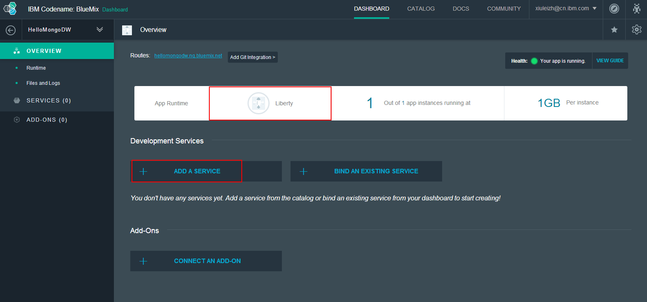
Task: Click the compass icon in top bar
Action: click(x=614, y=9)
